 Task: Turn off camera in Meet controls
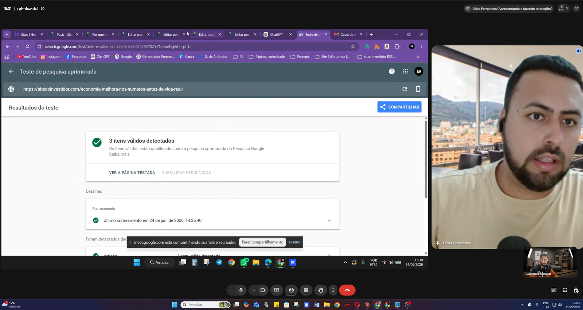tap(263, 290)
